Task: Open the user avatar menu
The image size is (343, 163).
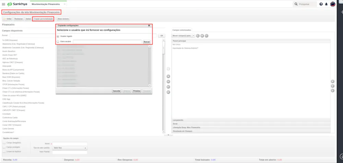Action: [x=333, y=4]
